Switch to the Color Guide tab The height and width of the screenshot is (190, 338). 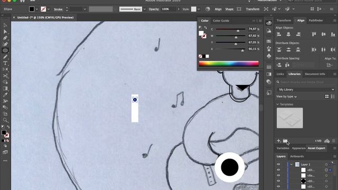click(x=221, y=21)
